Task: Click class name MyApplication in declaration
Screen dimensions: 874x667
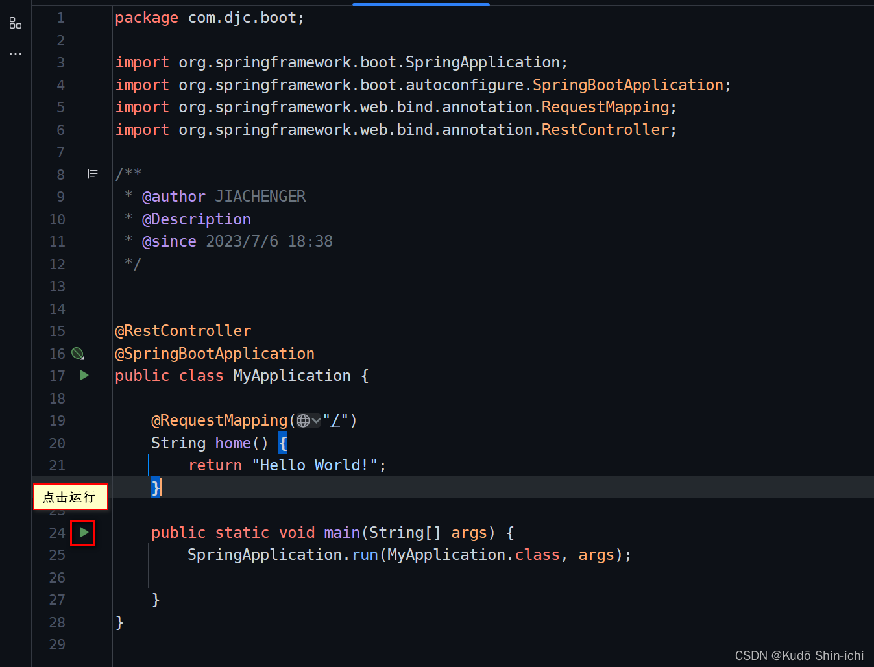Action: coord(292,376)
